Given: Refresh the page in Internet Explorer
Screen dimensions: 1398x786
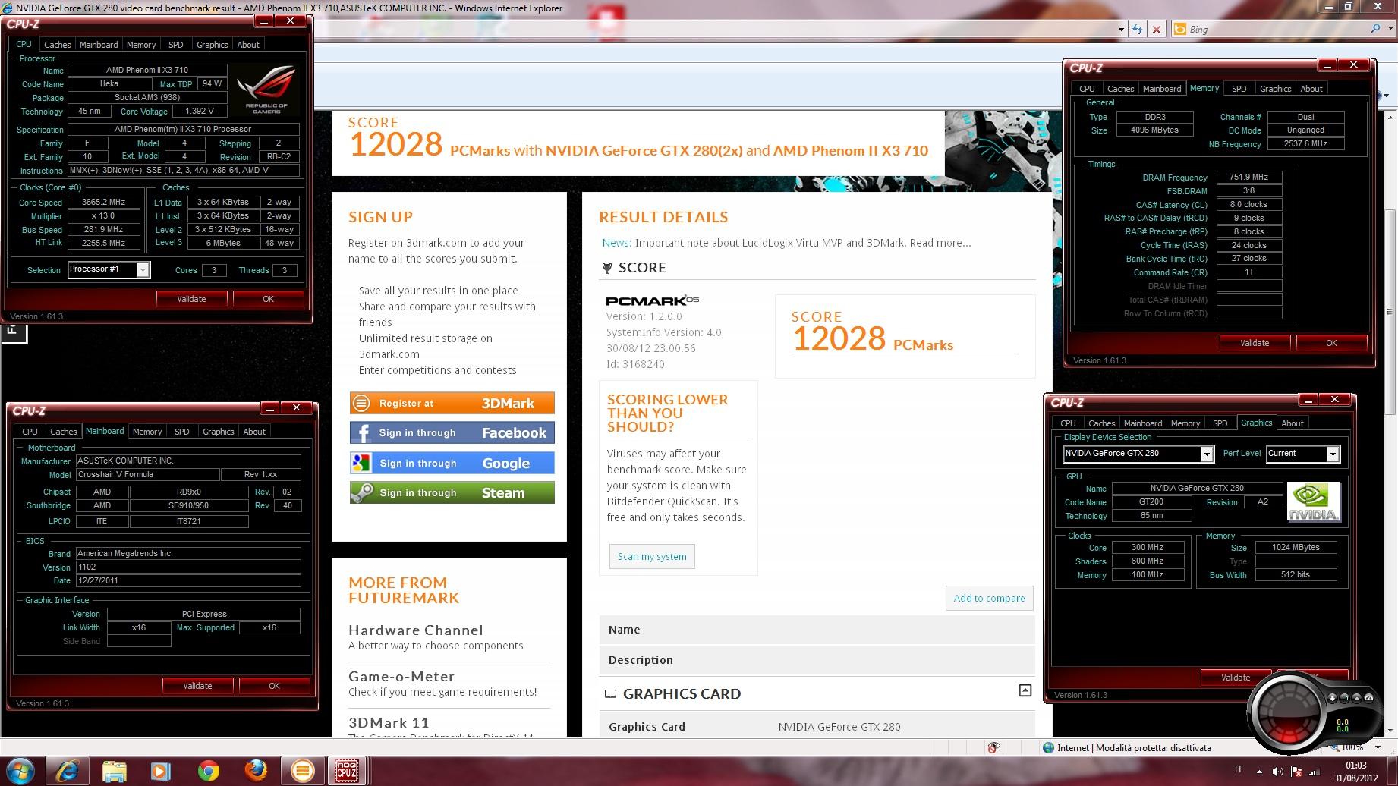Looking at the screenshot, I should tap(1137, 30).
